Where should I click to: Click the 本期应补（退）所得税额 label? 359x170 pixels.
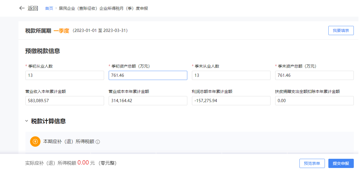69,142
